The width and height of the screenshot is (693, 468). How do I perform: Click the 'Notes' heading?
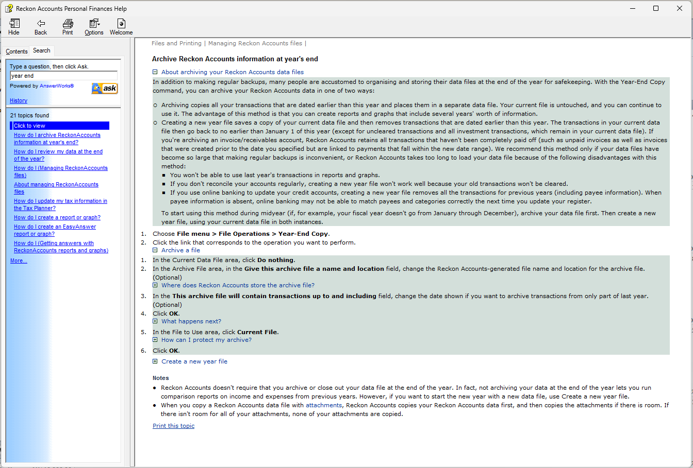click(161, 378)
